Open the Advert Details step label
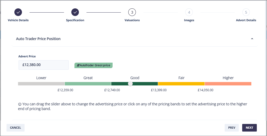This screenshot has height=136, width=267. click(x=246, y=20)
